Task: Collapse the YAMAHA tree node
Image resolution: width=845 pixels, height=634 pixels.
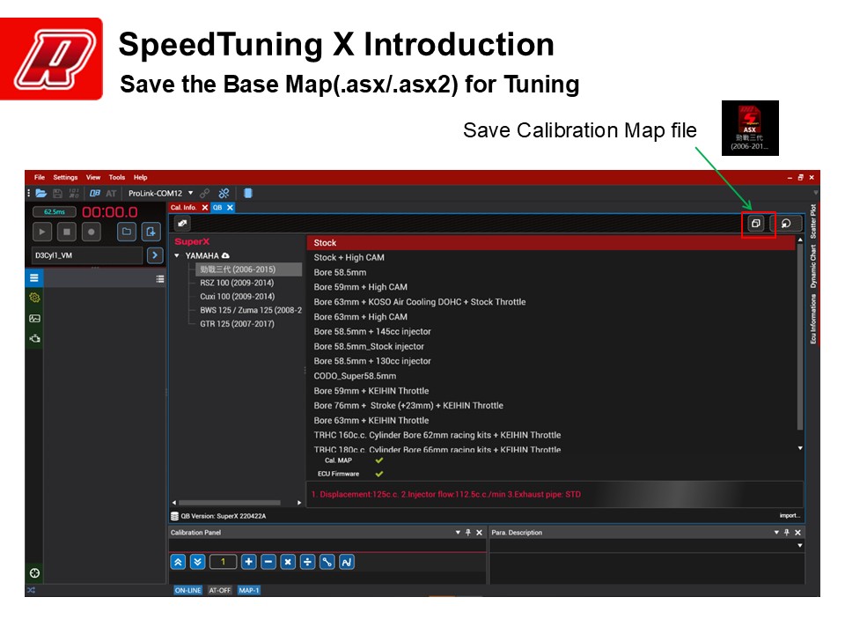Action: 177,256
